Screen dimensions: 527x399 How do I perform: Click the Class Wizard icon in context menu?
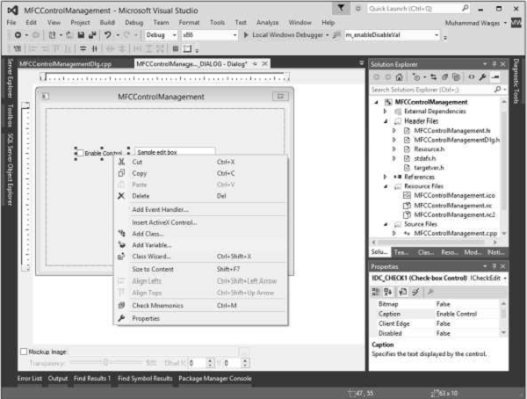(121, 257)
